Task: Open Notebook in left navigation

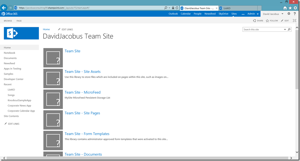Action: 9,53
